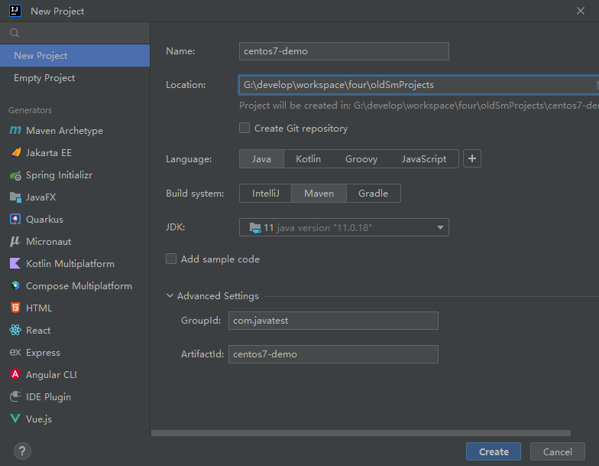Collapse the Advanced Settings section
This screenshot has height=466, width=599.
tap(170, 295)
